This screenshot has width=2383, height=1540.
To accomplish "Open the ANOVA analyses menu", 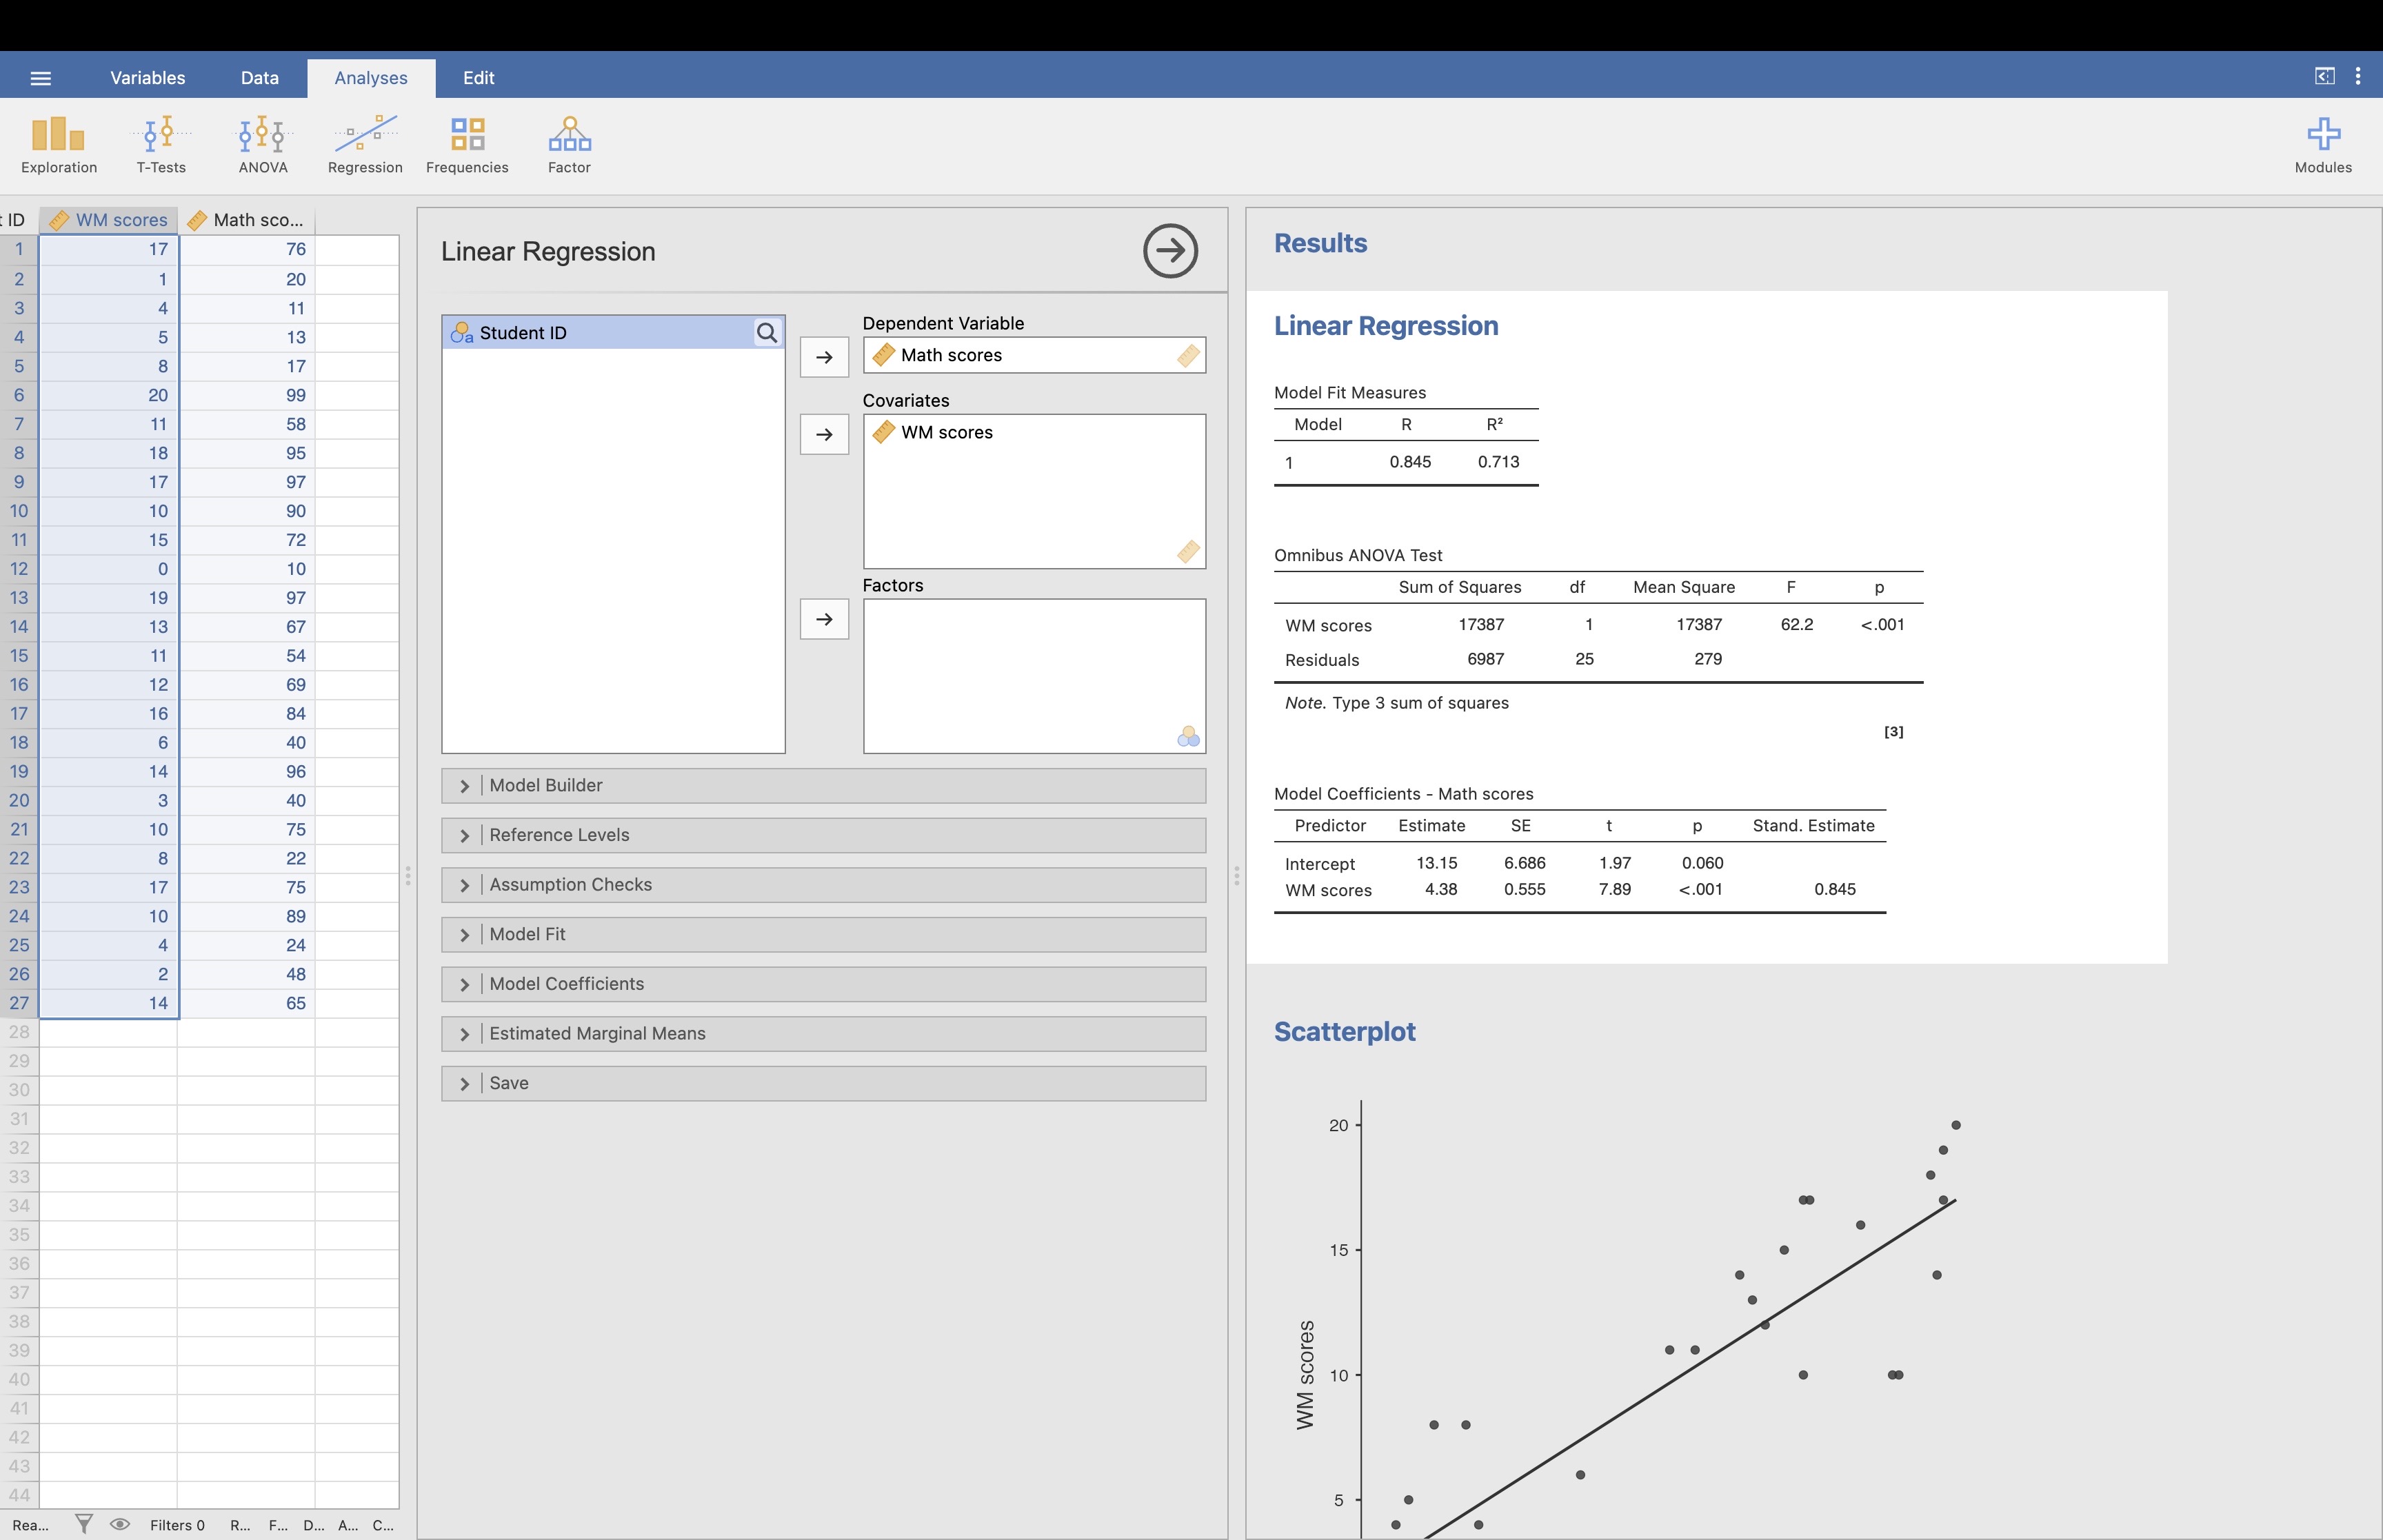I will click(263, 145).
